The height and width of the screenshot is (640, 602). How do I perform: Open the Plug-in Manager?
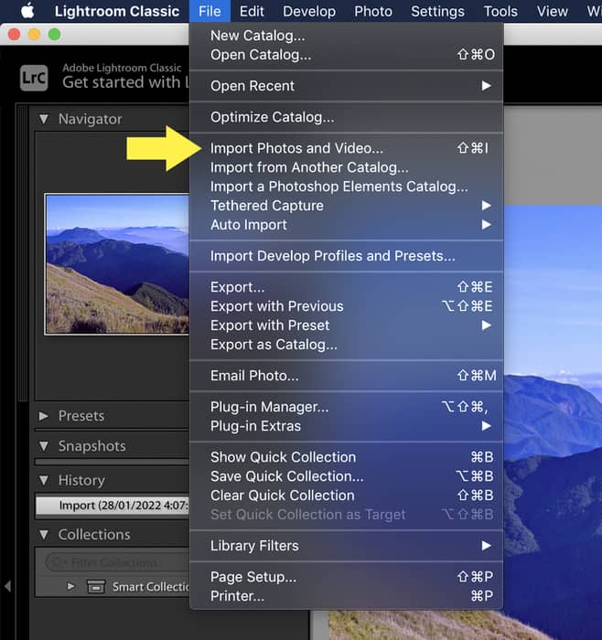pos(347,407)
